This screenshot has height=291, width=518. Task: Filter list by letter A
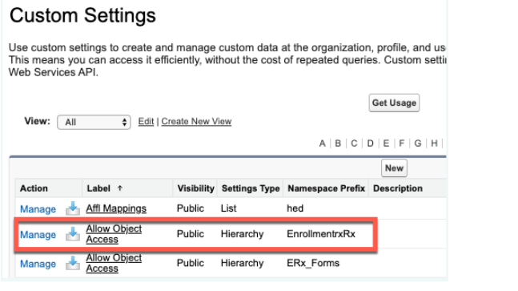[322, 143]
